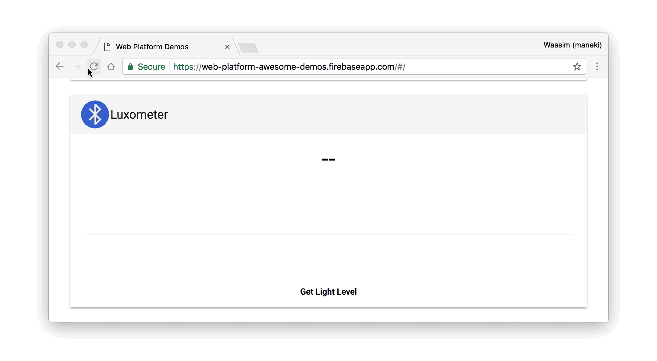
Task: Click the address bar URL
Action: pyautogui.click(x=289, y=67)
